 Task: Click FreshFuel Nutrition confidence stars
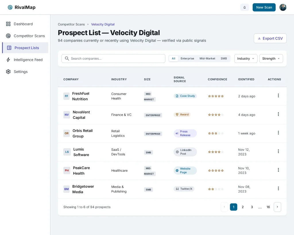tap(216, 96)
